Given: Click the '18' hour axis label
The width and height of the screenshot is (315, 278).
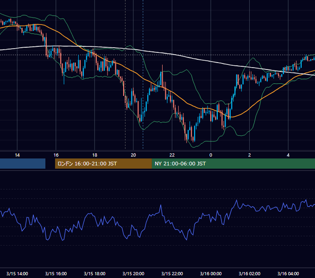Looking at the screenshot, I should pyautogui.click(x=94, y=155).
